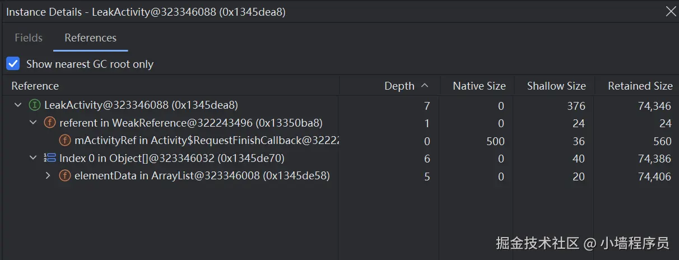The image size is (679, 260).
Task: Click the field icon beside mActivityRef
Action: click(65, 141)
